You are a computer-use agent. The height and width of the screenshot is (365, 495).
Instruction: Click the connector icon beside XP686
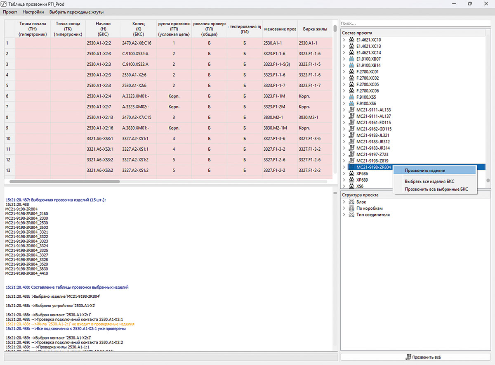click(352, 174)
